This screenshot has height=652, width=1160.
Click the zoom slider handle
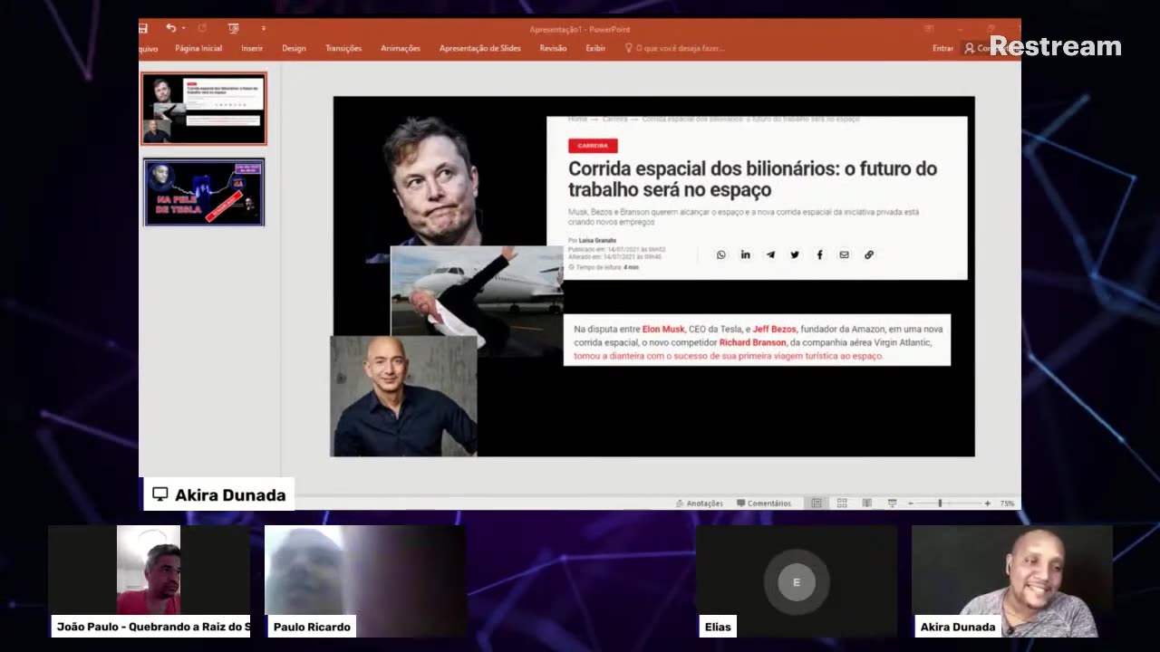(x=940, y=503)
